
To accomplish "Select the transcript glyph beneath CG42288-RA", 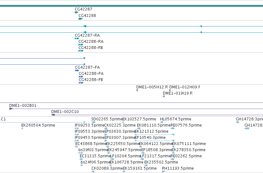I will click(x=81, y=45).
